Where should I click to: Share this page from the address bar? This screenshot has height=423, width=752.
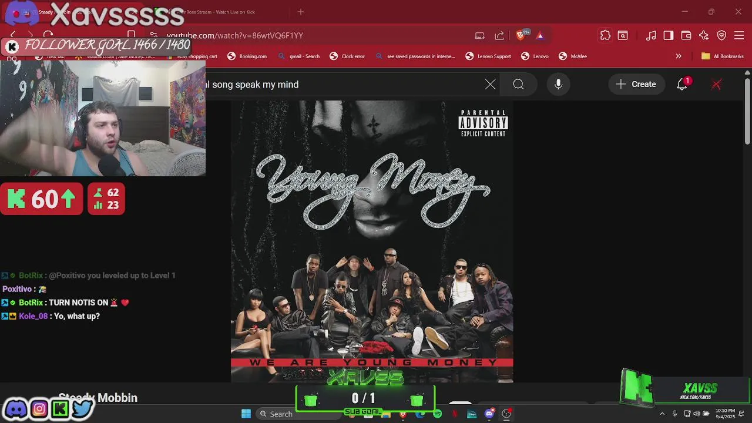tap(499, 35)
